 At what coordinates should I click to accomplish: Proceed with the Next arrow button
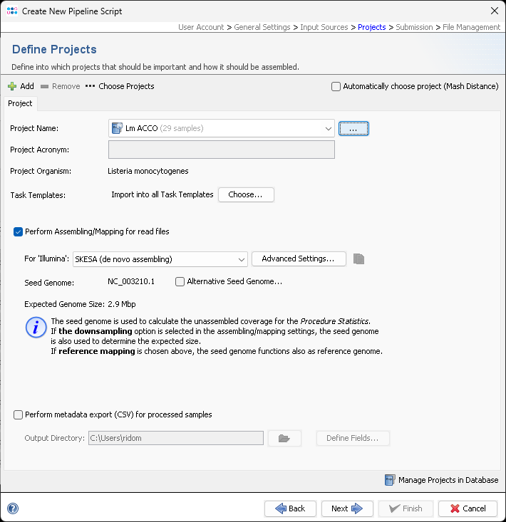click(347, 508)
